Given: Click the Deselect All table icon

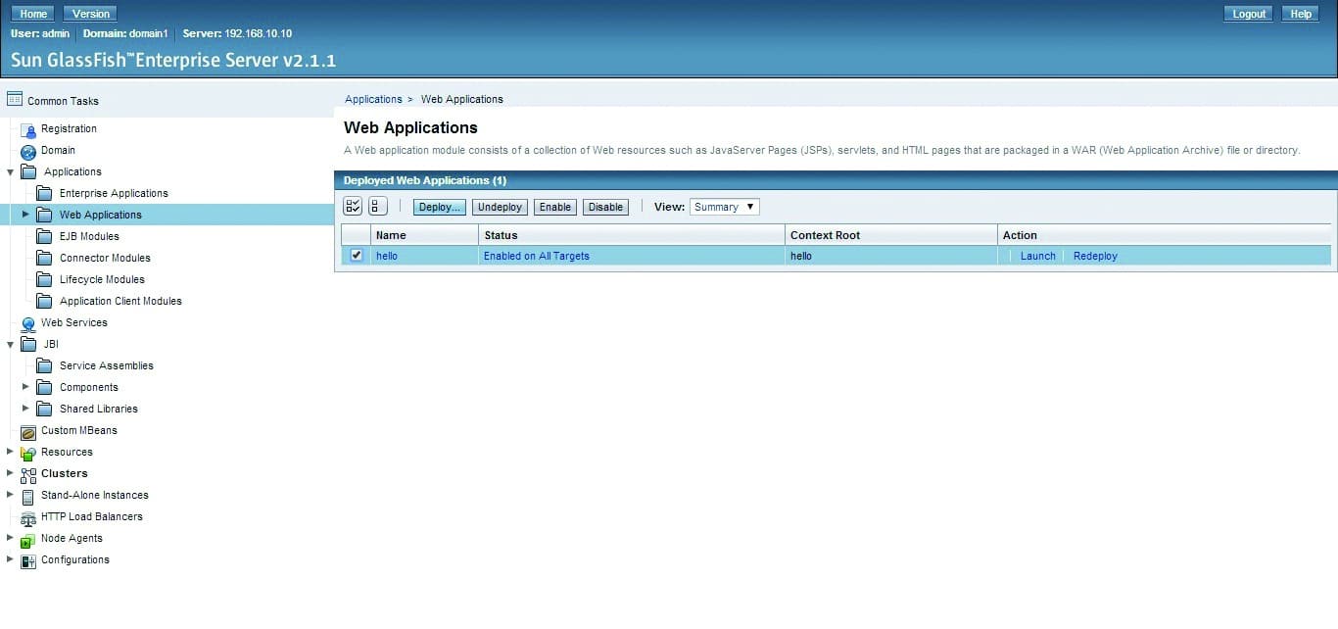Looking at the screenshot, I should [x=377, y=207].
